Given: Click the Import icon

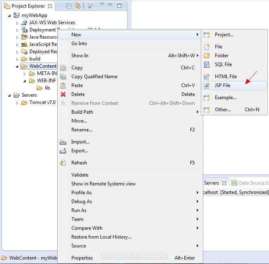Looking at the screenshot, I should tap(63, 142).
